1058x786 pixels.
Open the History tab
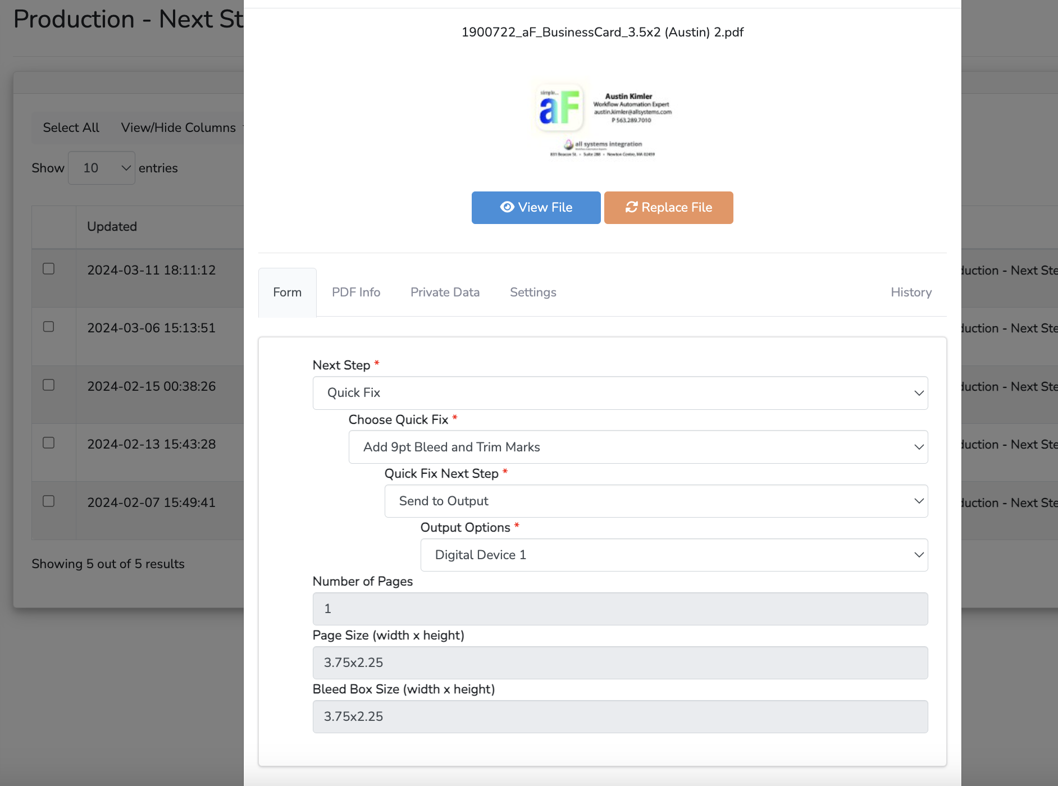[x=911, y=293]
